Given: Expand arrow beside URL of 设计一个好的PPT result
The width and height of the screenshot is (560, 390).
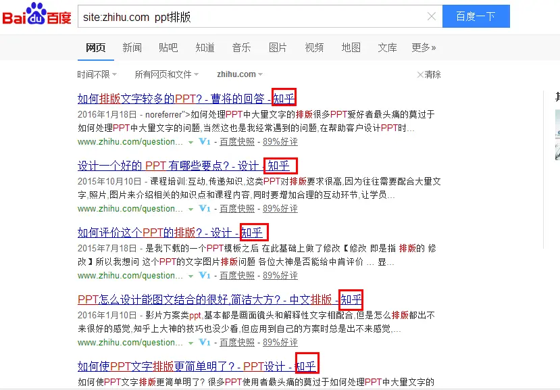Looking at the screenshot, I should click(191, 209).
